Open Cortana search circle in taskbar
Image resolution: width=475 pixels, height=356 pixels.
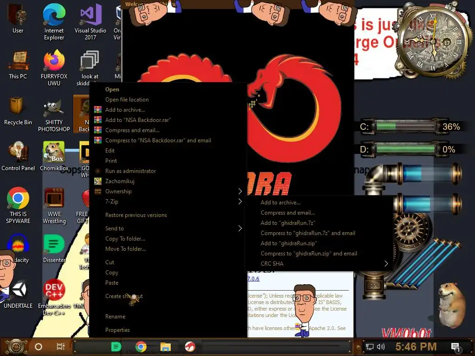[39, 347]
